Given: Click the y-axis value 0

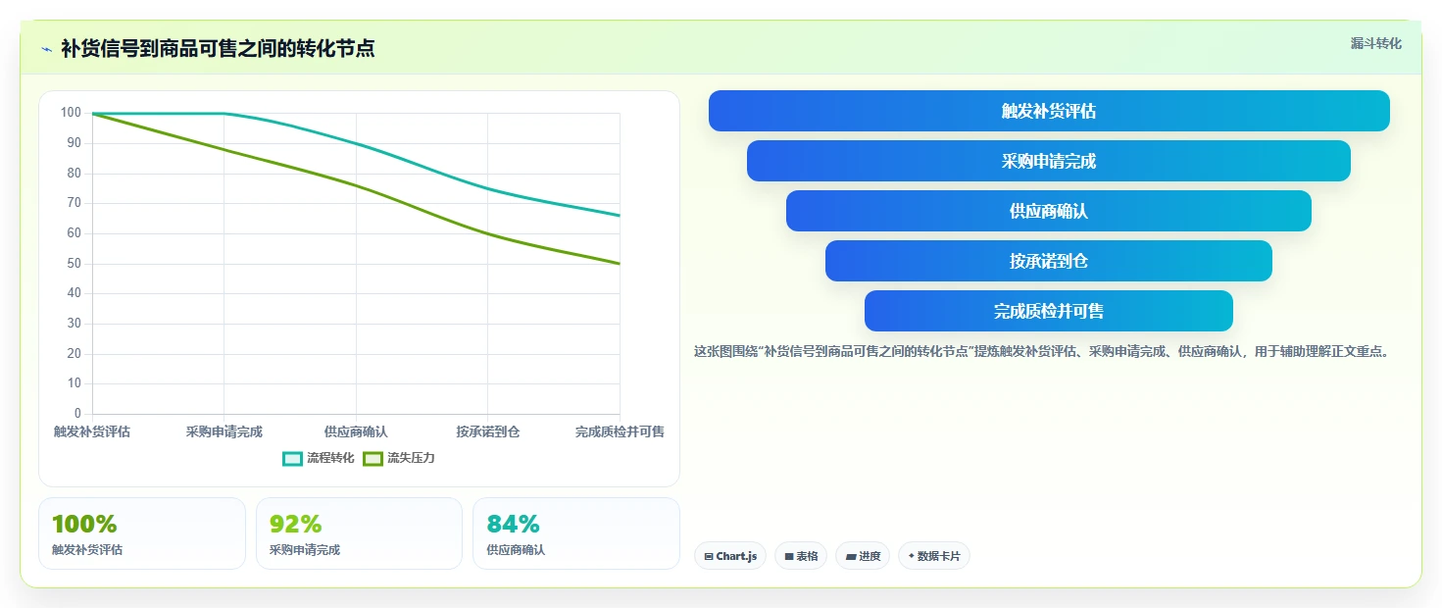Looking at the screenshot, I should point(77,414).
